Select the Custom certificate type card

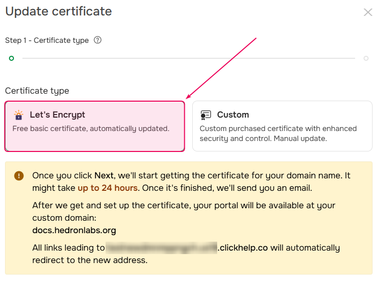(282, 126)
